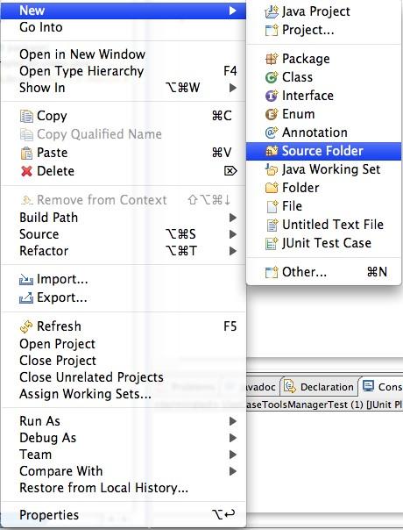Select Source Folder menu entry
The image size is (403, 530).
[x=323, y=151]
